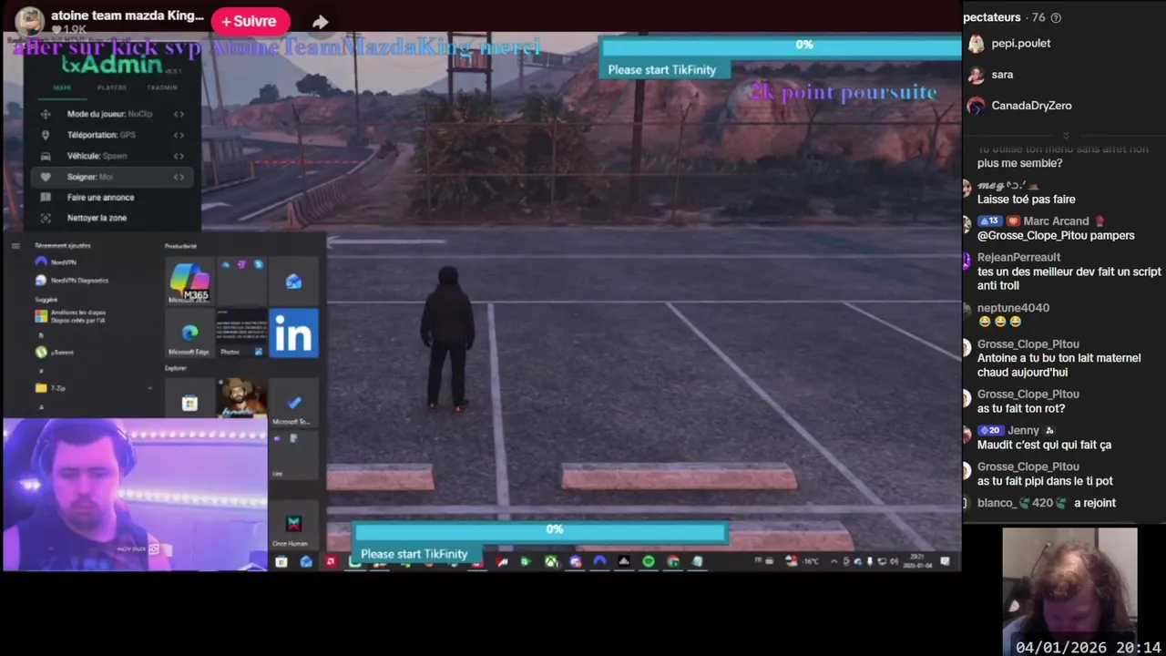Select viewer sara in spectators list
Screen dimensions: 1166x656
tap(1002, 75)
